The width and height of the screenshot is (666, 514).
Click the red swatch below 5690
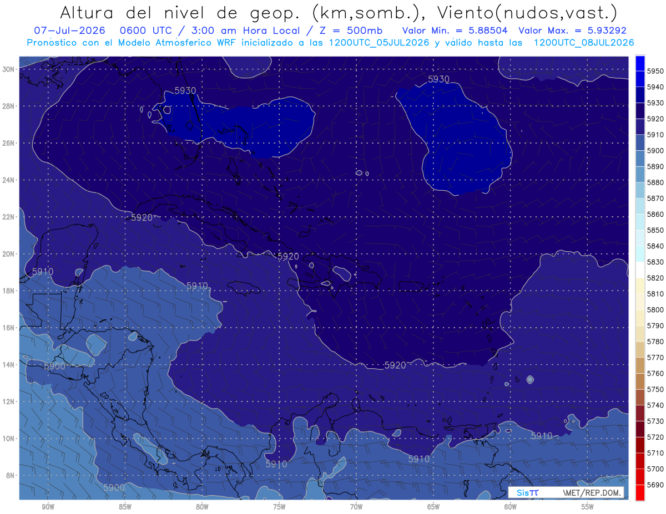pyautogui.click(x=640, y=492)
